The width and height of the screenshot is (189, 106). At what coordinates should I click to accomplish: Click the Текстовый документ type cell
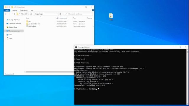[79, 26]
